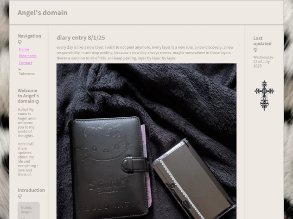Expand the Submenu disclosure triangle

pyautogui.click(x=20, y=69)
